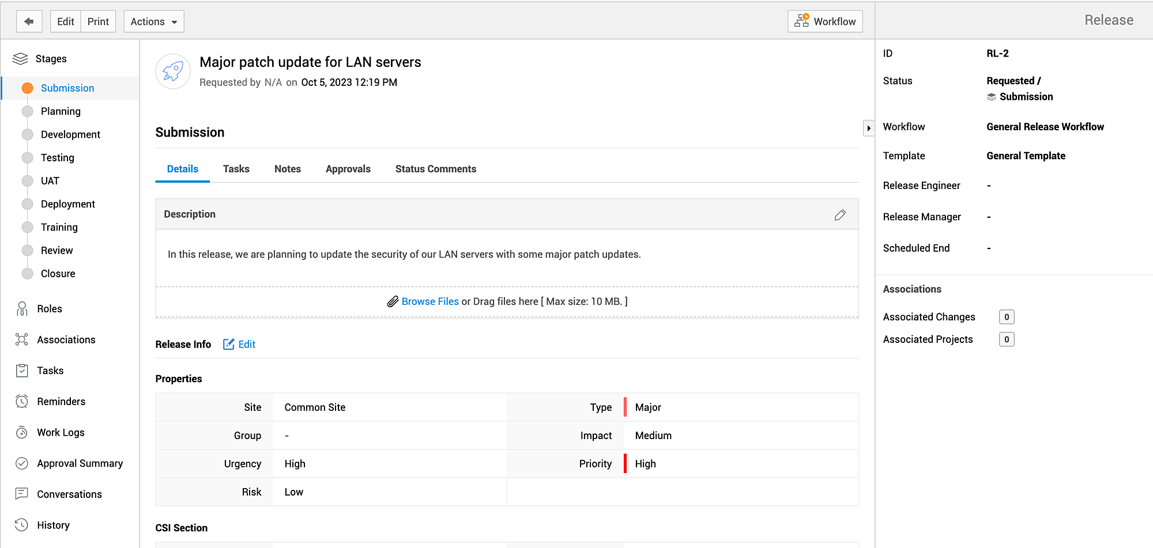Viewport: 1153px width, 548px height.
Task: Click the Print button
Action: [98, 21]
